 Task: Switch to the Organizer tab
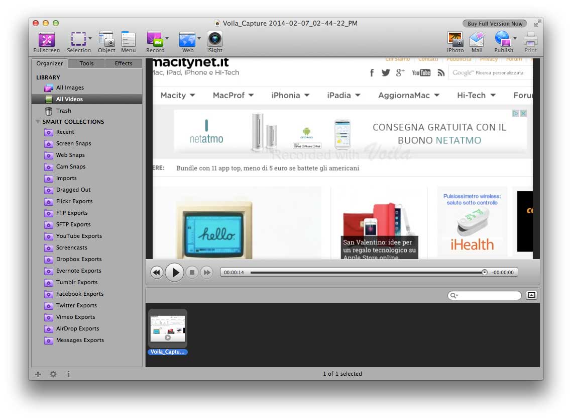[x=50, y=63]
